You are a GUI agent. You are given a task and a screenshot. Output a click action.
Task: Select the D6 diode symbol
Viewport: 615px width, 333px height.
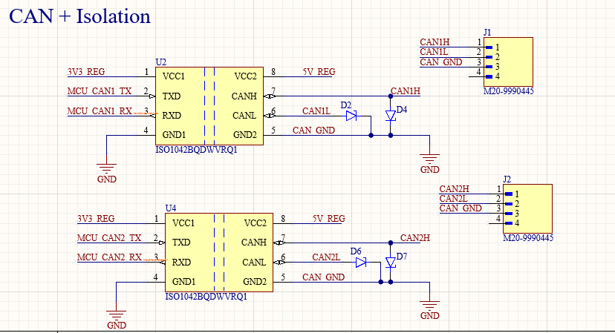pos(361,263)
